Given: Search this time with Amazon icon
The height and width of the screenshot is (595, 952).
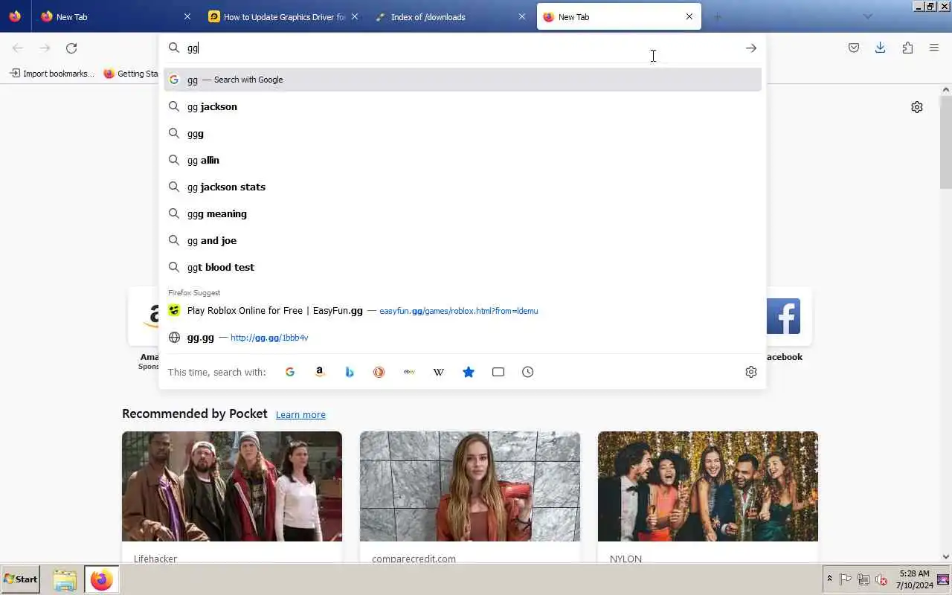Looking at the screenshot, I should [320, 372].
